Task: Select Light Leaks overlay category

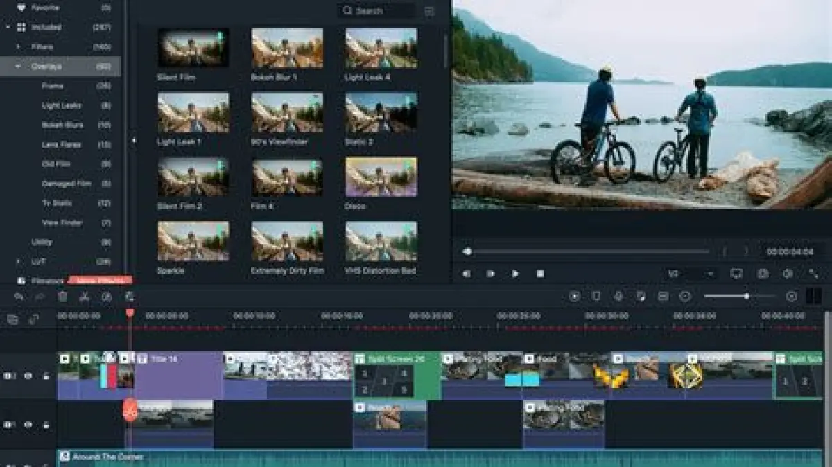Action: tap(62, 105)
